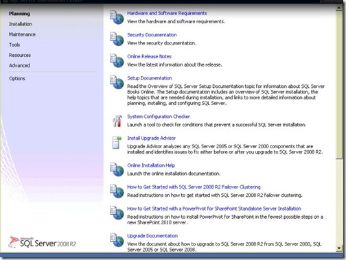Image resolution: width=346 pixels, height=260 pixels.
Task: Click the vertical scrollbar thumb
Action: [339, 84]
